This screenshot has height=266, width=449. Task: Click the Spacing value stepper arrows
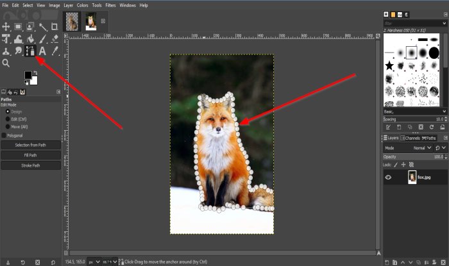click(x=446, y=119)
